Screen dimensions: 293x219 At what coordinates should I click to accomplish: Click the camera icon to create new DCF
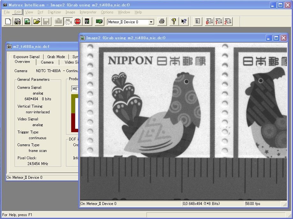coord(17,21)
